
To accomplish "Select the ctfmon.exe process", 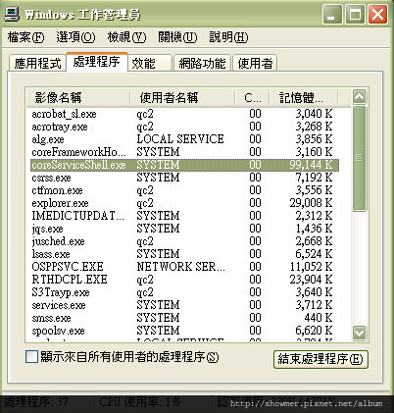I will (184, 190).
